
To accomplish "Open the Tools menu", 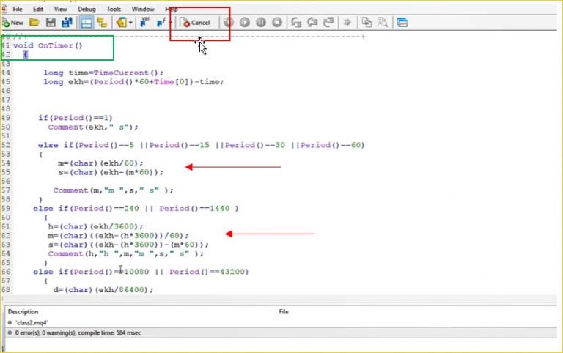I will (114, 9).
